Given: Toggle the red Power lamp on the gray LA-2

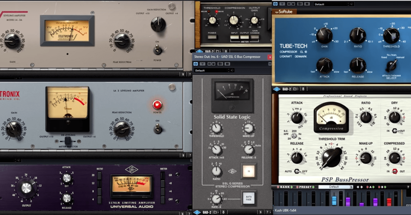Looking at the screenshot, I should point(158,105).
